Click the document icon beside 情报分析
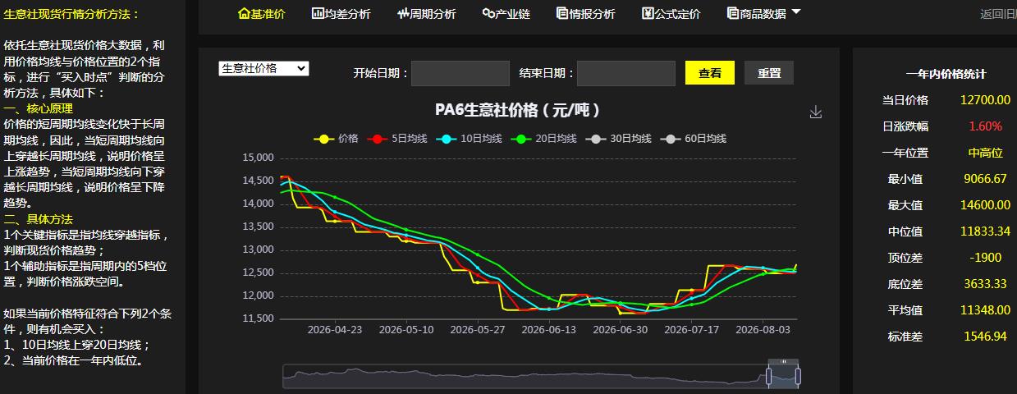The height and width of the screenshot is (394, 1017). click(x=562, y=13)
